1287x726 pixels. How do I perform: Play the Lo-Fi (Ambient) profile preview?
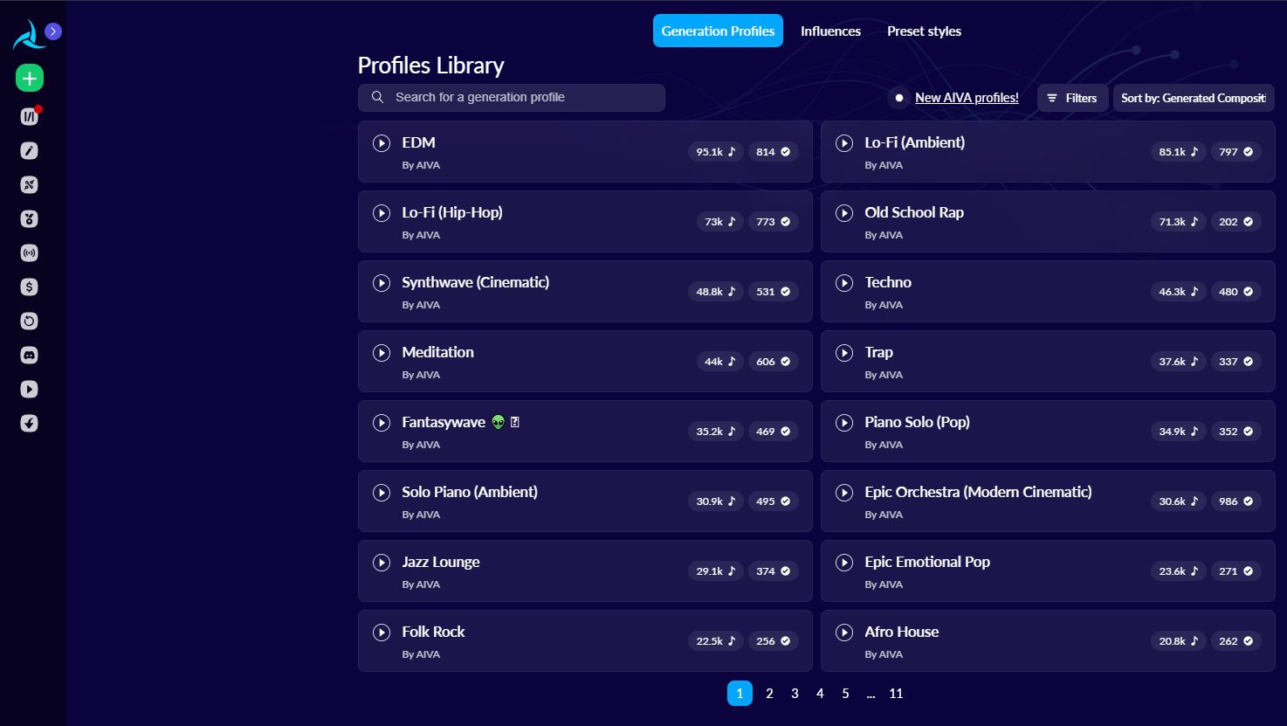coord(844,143)
